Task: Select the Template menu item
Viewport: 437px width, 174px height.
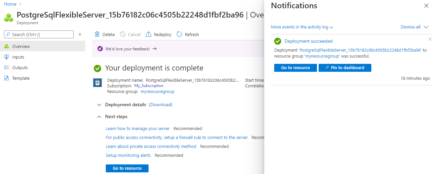Action: pos(21,78)
